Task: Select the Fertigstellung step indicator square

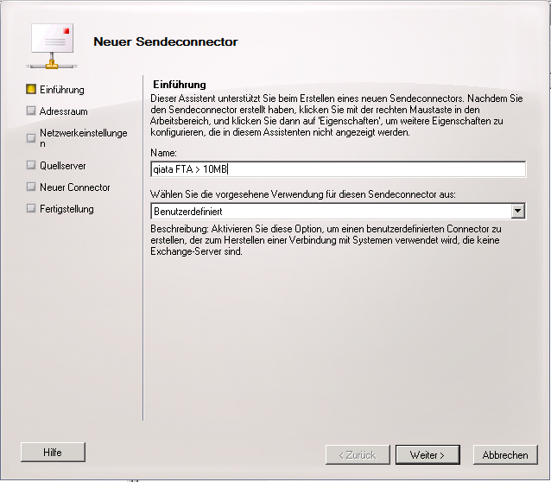Action: (31, 208)
